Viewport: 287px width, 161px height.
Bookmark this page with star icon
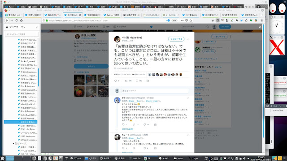pos(191,21)
